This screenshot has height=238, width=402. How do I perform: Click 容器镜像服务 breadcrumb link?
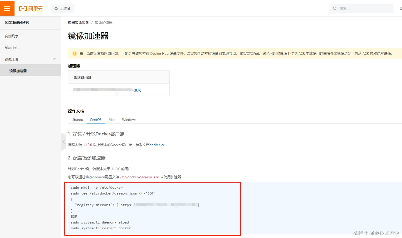[78, 23]
